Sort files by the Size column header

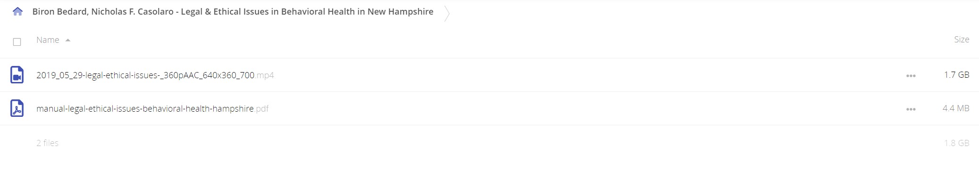tap(961, 40)
